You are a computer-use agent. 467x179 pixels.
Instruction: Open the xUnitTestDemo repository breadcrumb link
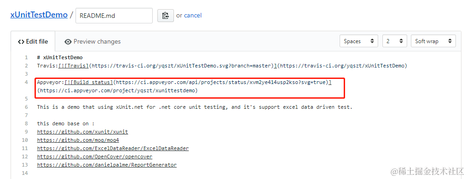coord(39,15)
